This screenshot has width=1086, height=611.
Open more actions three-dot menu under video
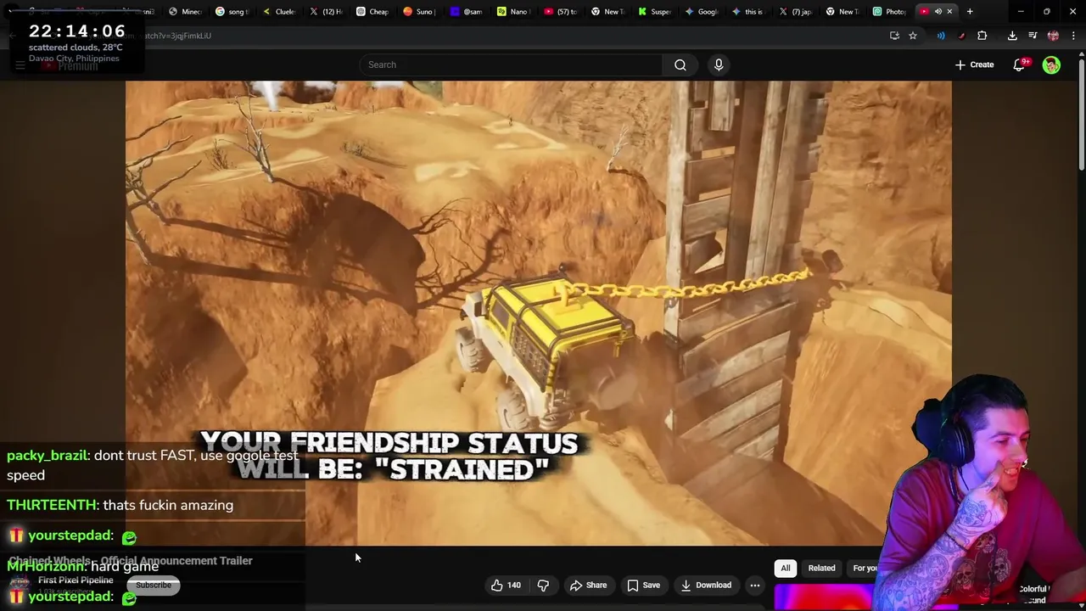pos(755,585)
